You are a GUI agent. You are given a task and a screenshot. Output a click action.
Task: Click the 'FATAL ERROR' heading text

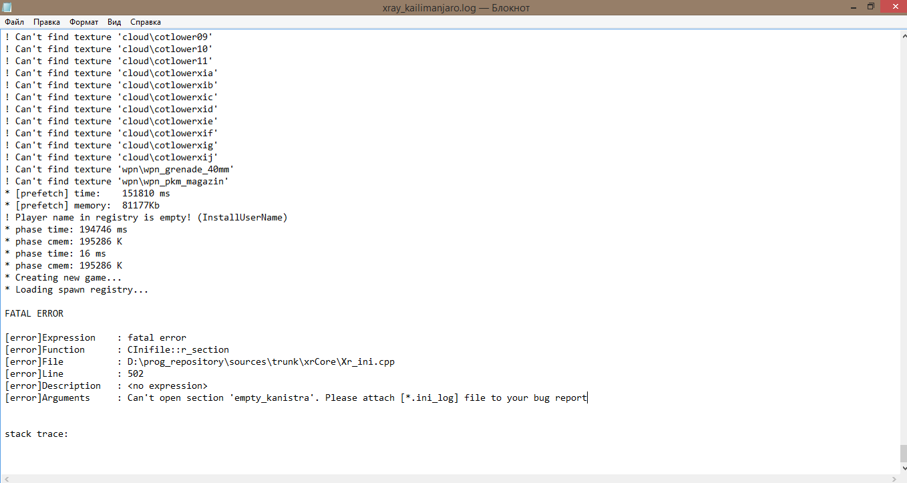[x=34, y=313]
